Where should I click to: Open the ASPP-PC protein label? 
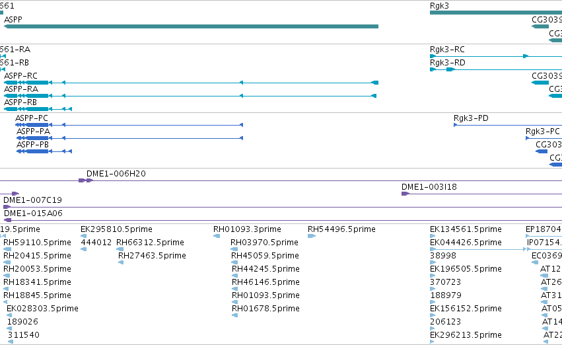(31, 118)
